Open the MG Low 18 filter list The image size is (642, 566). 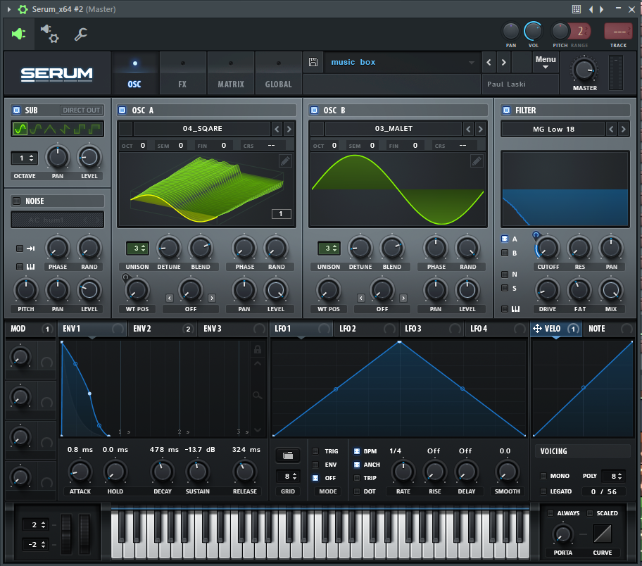(x=553, y=129)
